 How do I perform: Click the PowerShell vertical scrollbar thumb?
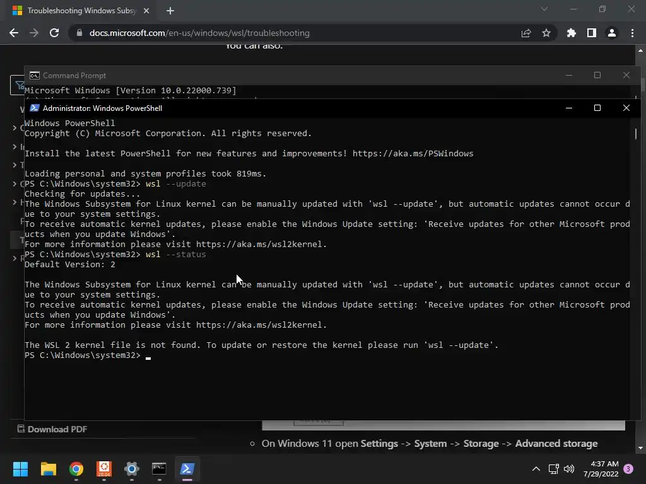coord(636,134)
